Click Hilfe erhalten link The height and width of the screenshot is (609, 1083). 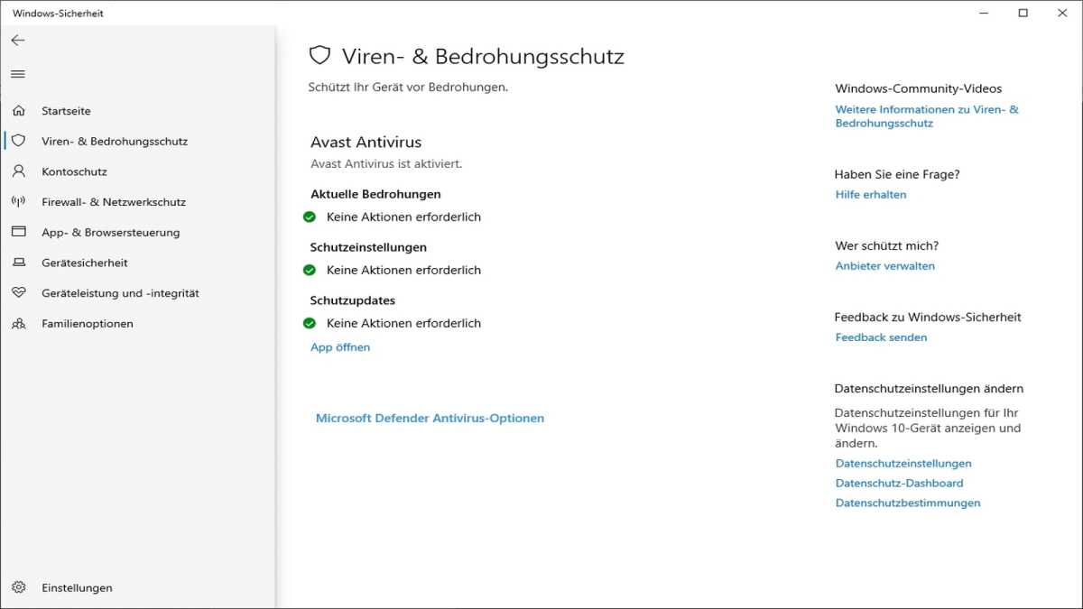tap(871, 195)
